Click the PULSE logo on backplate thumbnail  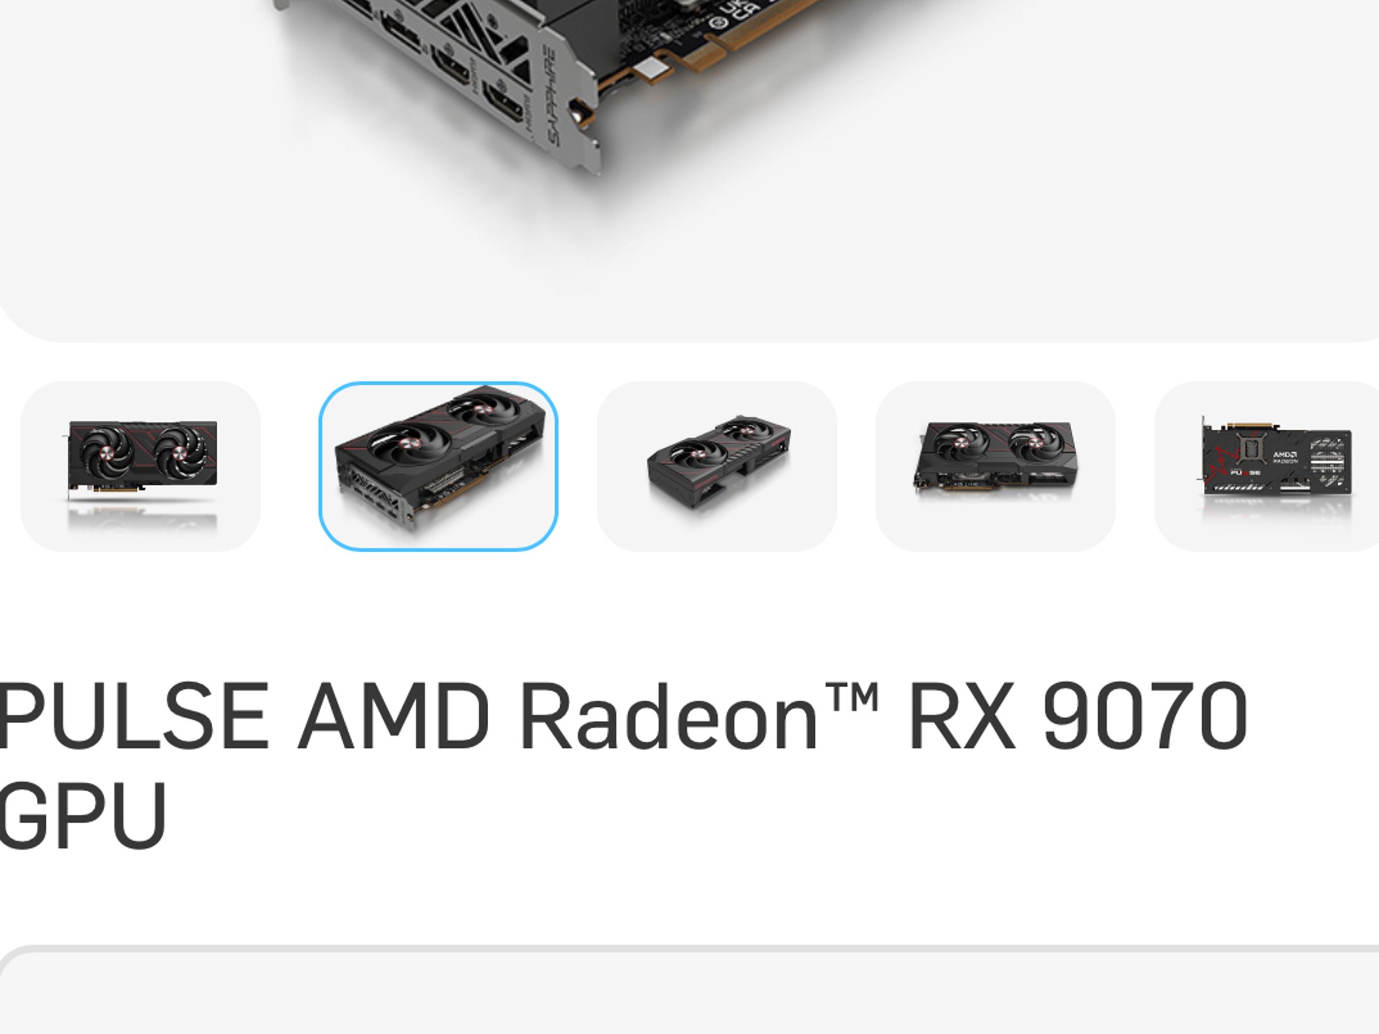tap(1245, 473)
